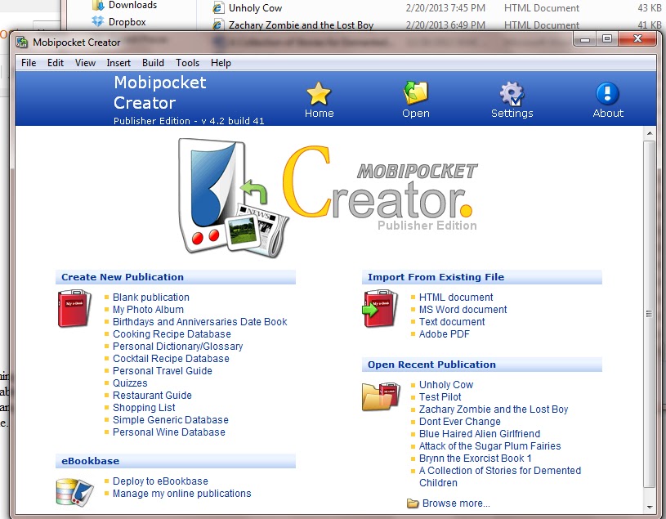Open the Insert menu
The image size is (666, 519).
[x=118, y=63]
